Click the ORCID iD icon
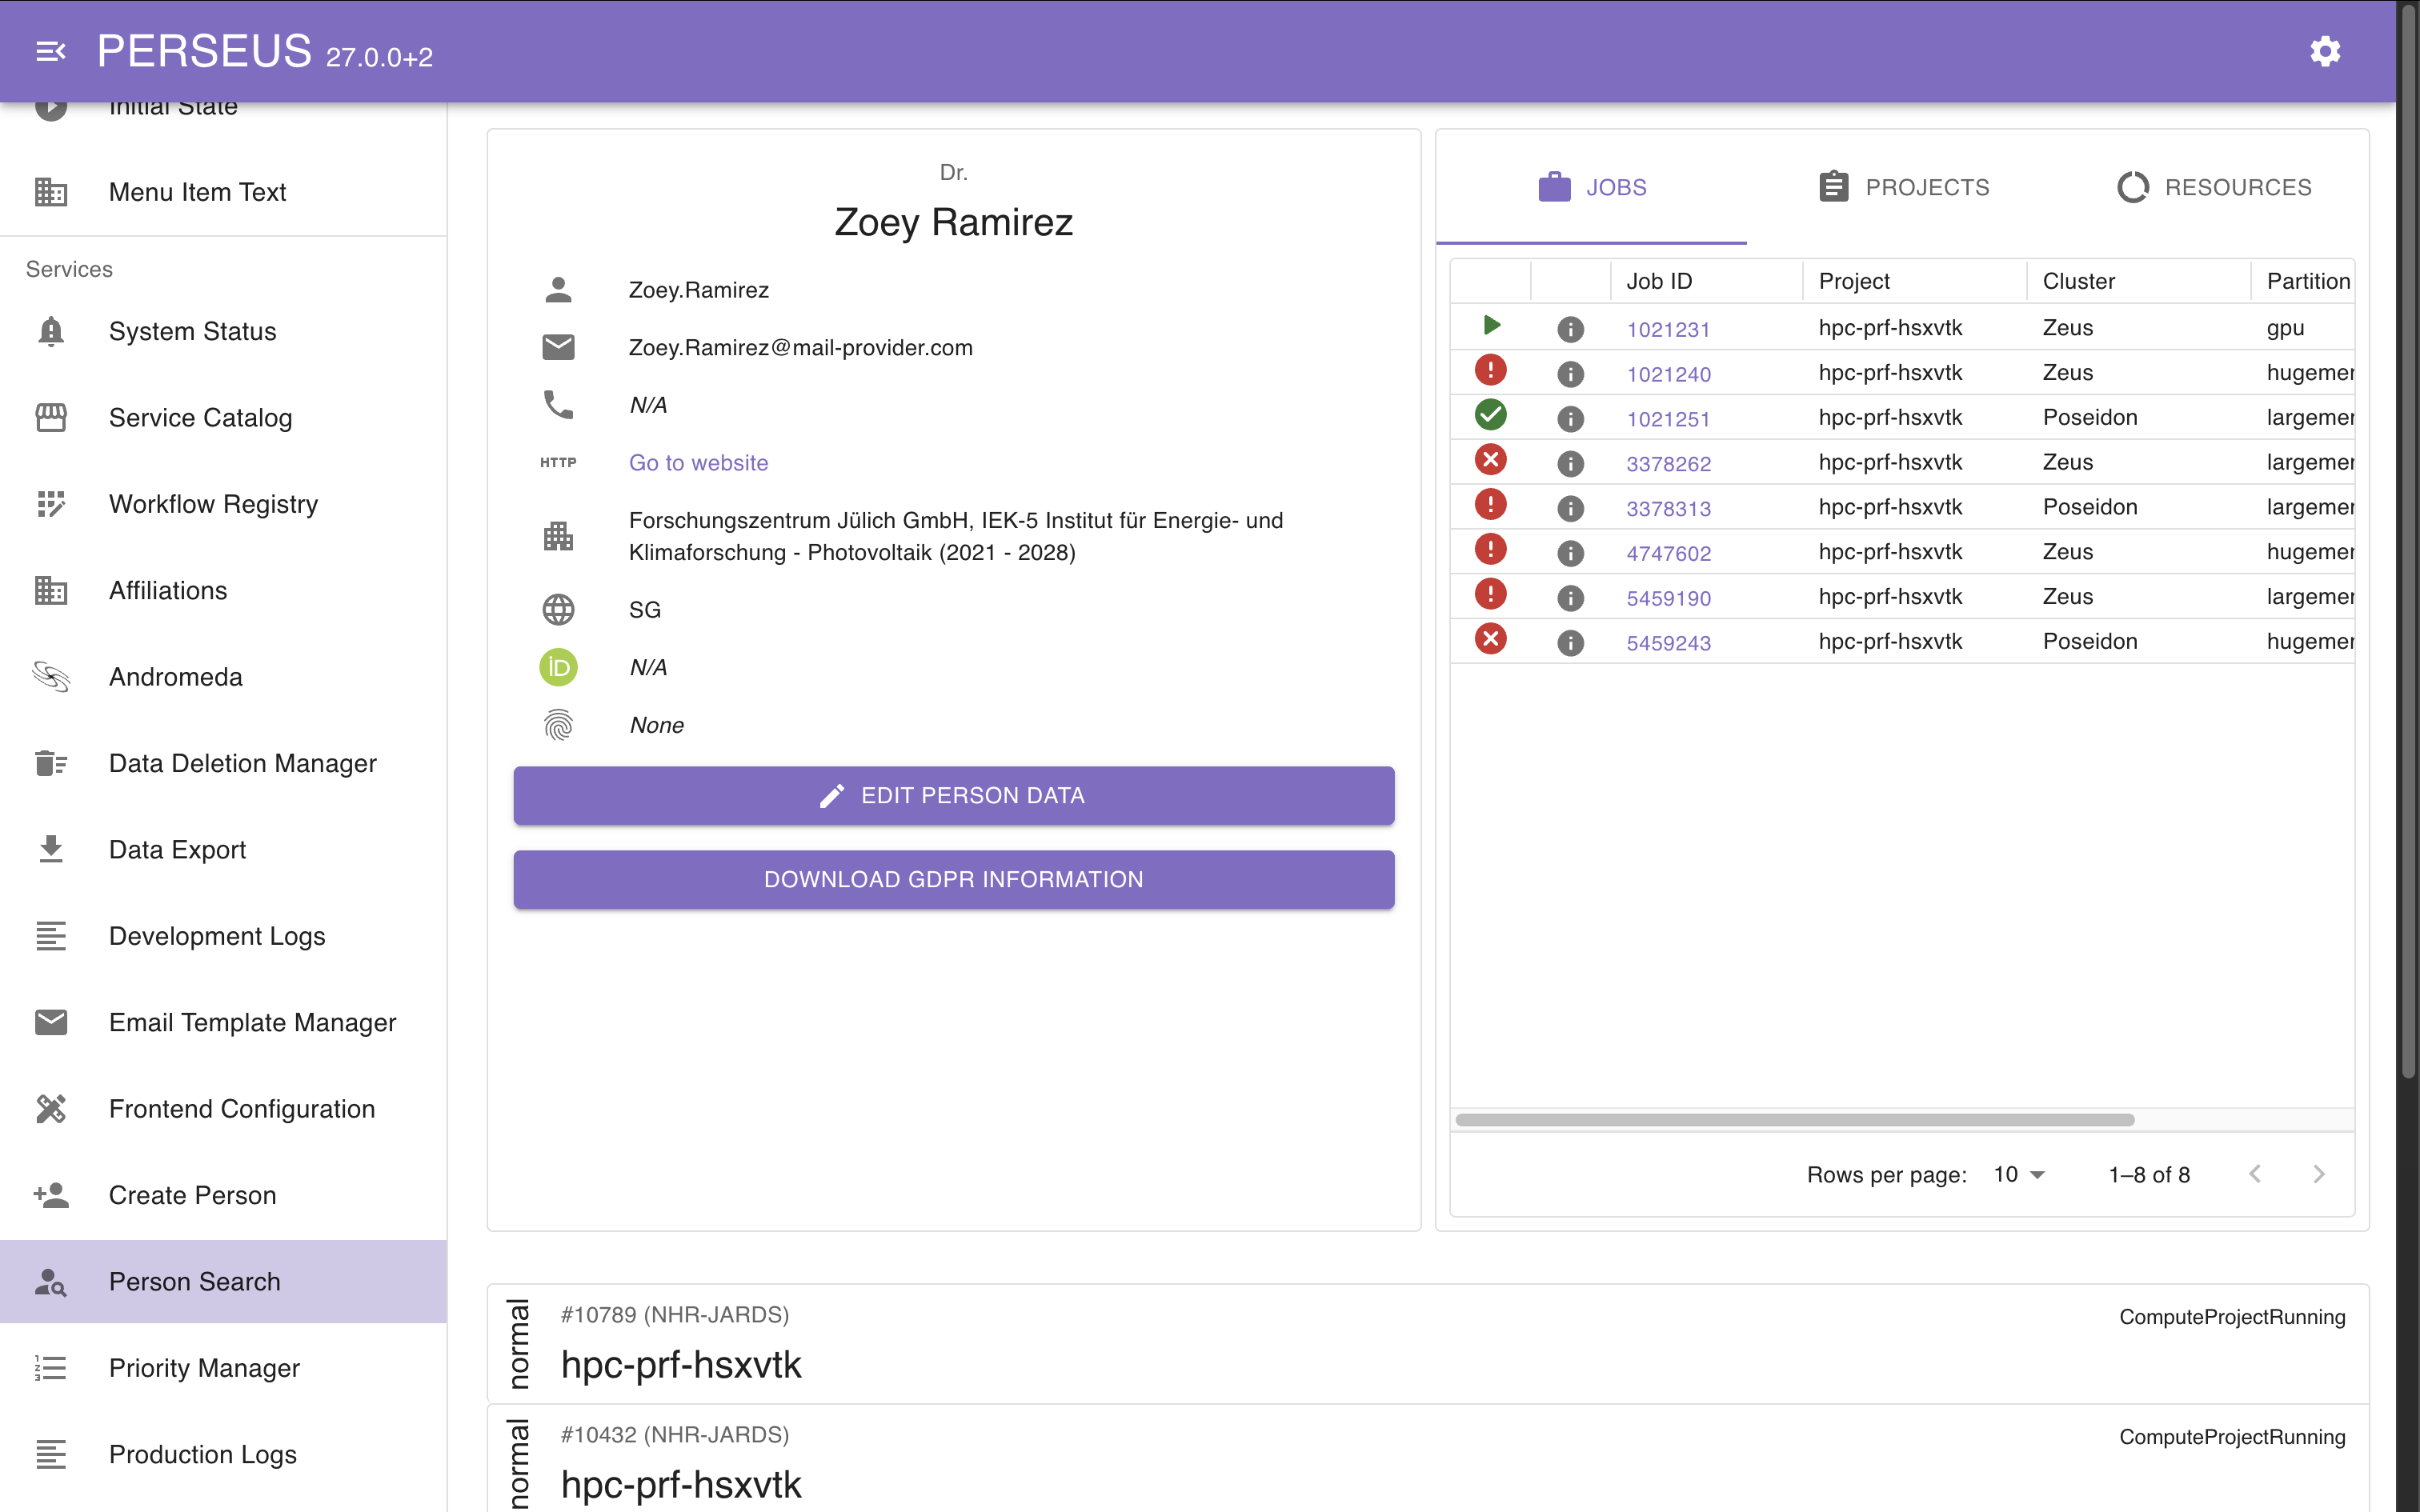This screenshot has height=1512, width=2420. click(x=558, y=667)
